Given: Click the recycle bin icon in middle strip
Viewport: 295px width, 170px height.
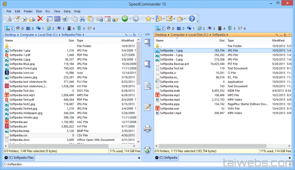Looking at the screenshot, I should click(147, 150).
